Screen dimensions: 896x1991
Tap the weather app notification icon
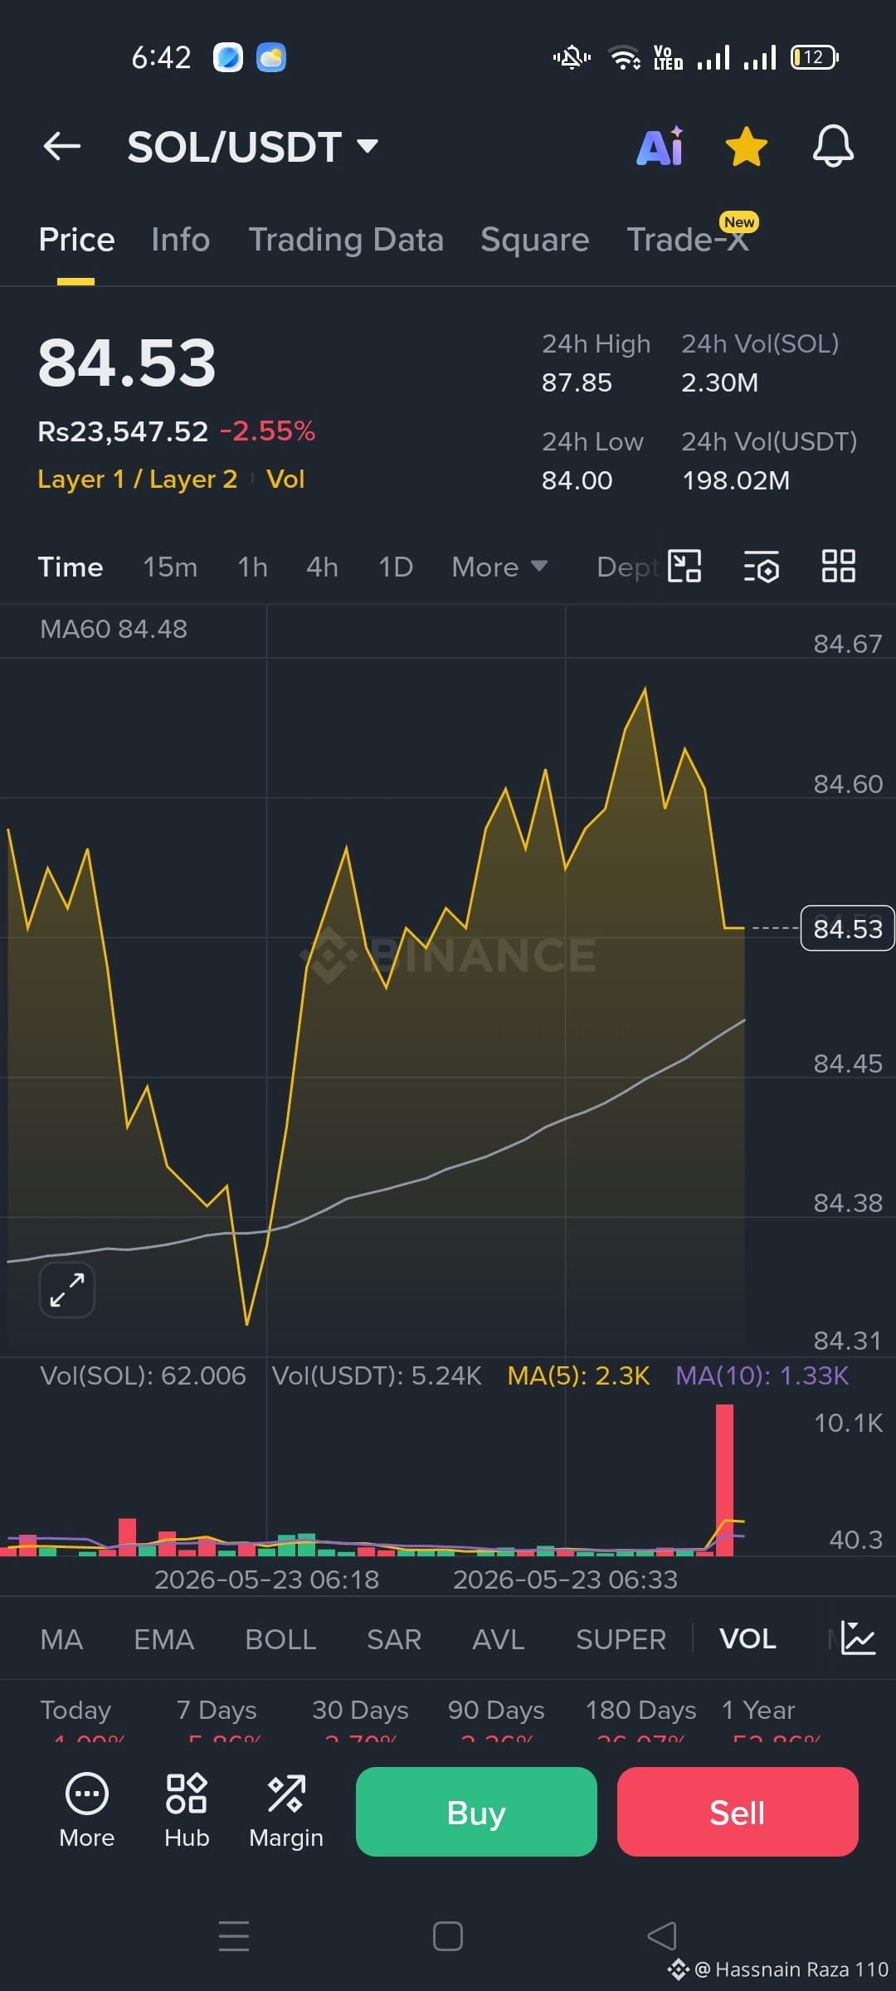(x=271, y=57)
